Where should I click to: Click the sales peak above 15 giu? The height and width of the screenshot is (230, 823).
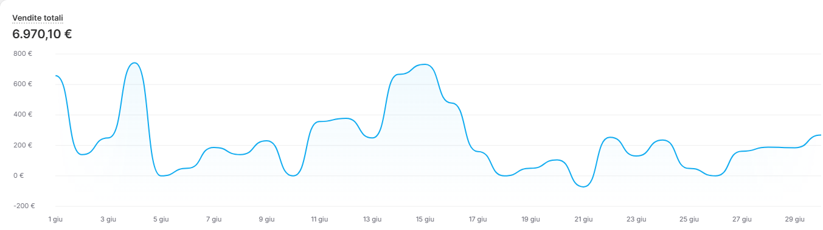[x=425, y=64]
